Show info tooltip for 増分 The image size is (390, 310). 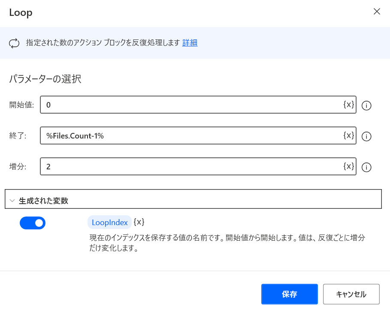(x=366, y=167)
